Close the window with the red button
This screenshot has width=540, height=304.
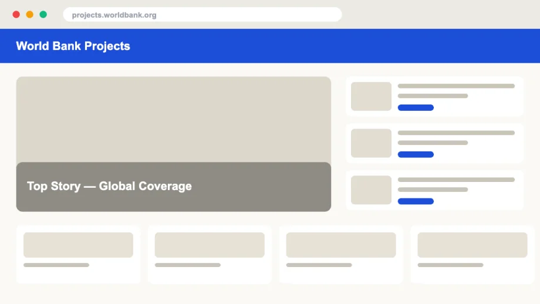[16, 15]
